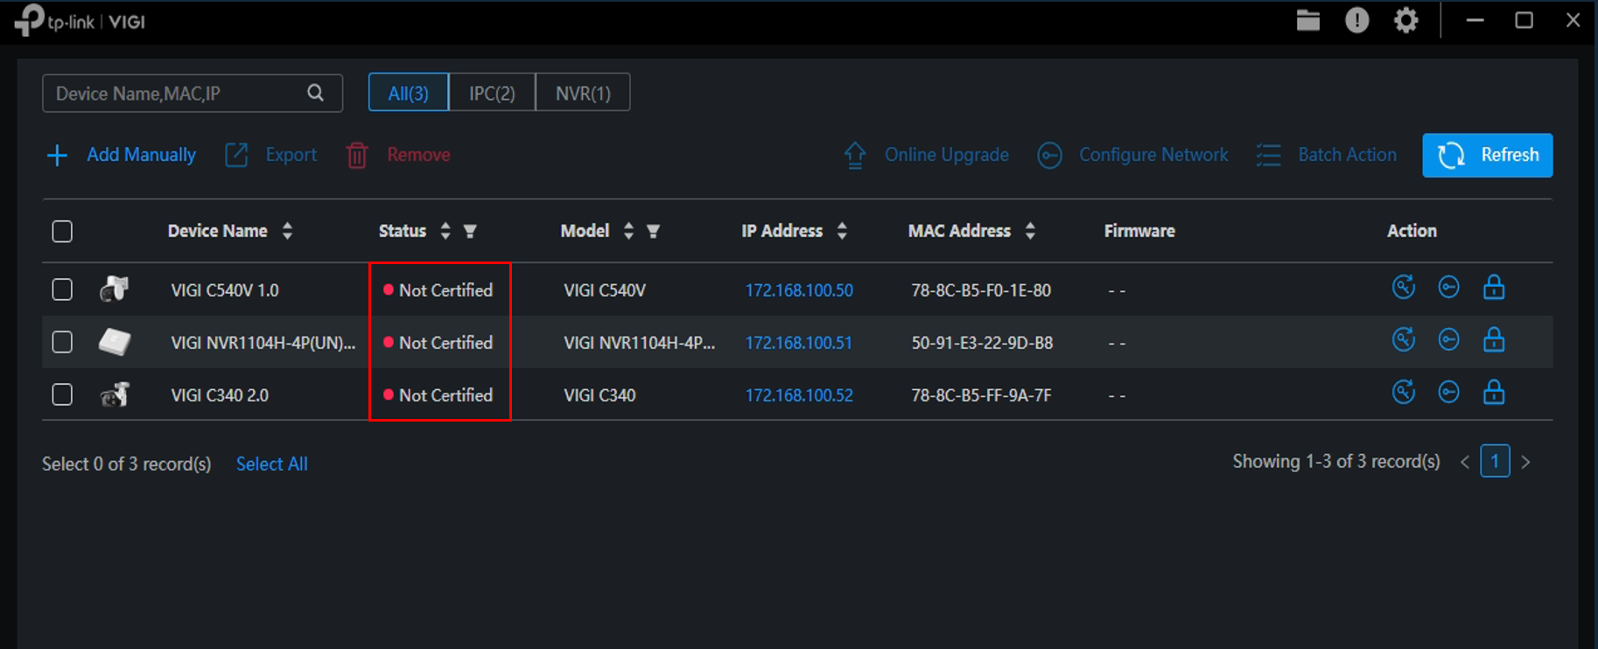The height and width of the screenshot is (649, 1598).
Task: Click the first action icon for the NVR1104H-4P row
Action: [x=1404, y=339]
